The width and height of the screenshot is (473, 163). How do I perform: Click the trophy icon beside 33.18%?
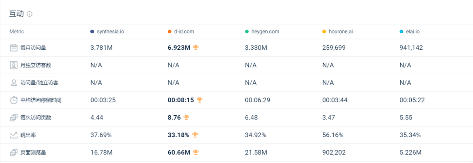195,135
